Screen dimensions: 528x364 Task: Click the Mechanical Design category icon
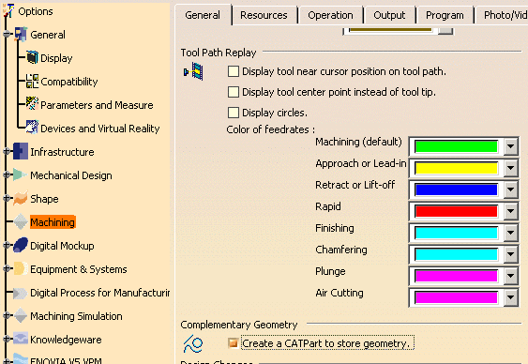(21, 174)
